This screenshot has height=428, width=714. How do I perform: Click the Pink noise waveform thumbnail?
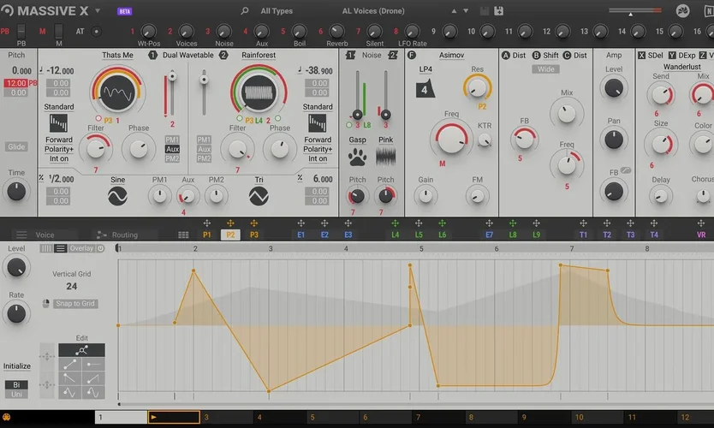386,157
